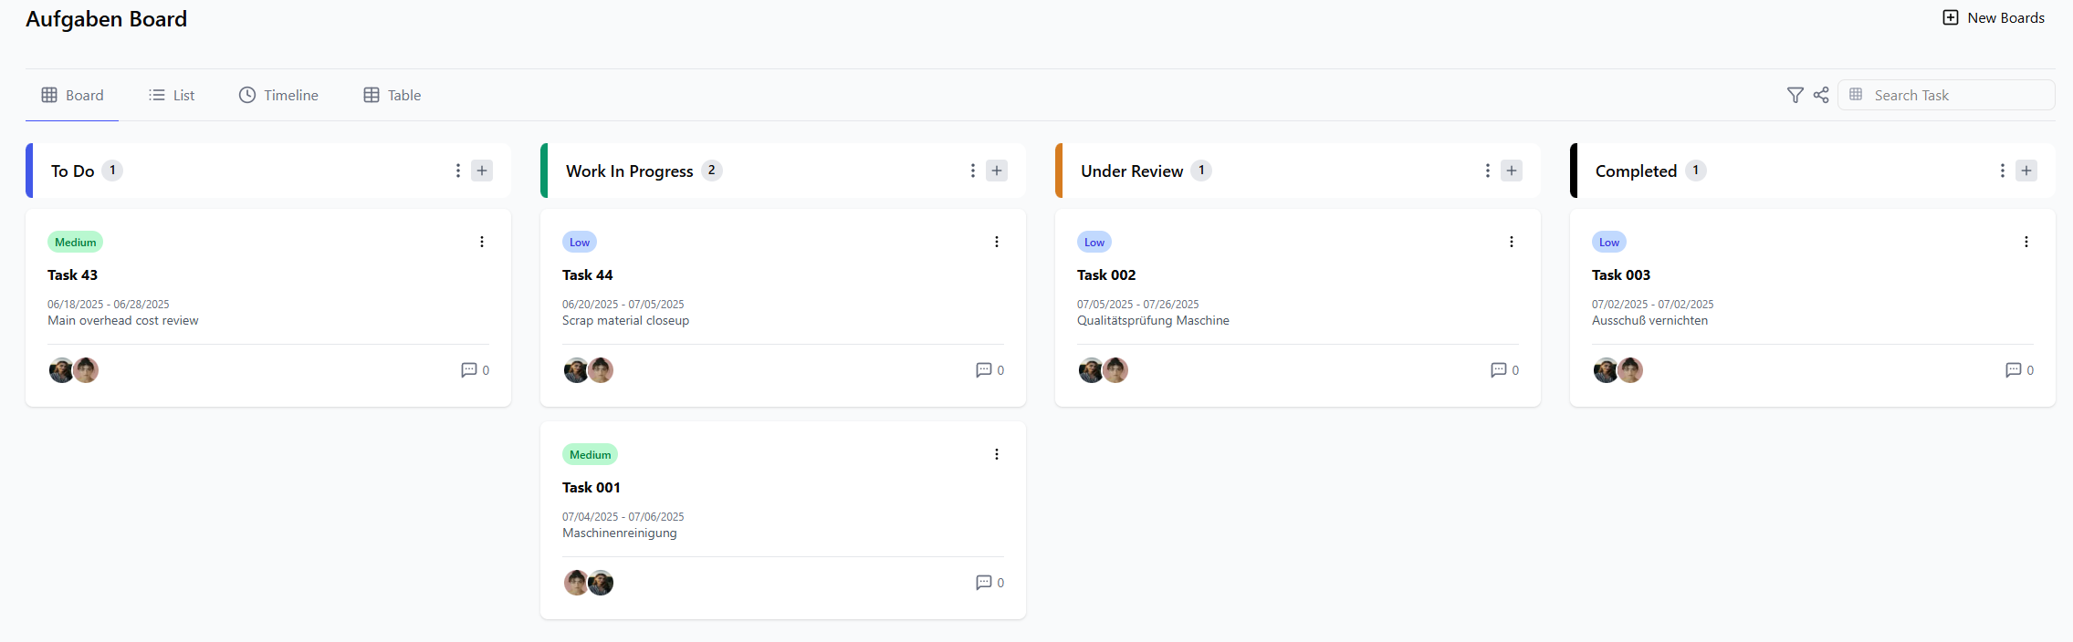Click the filter funnel icon
This screenshot has width=2073, height=642.
point(1795,95)
